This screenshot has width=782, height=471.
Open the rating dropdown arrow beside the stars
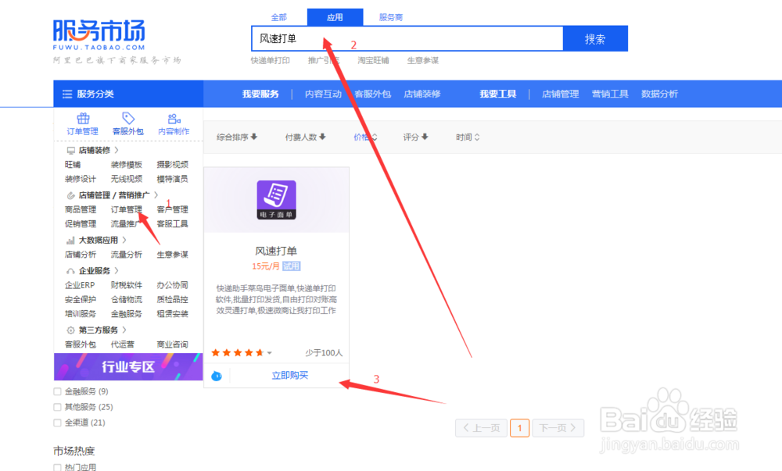[x=269, y=353]
